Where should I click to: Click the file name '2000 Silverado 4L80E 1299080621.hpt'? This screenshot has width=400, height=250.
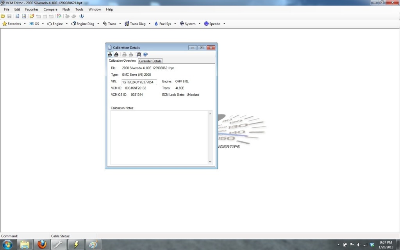[148, 68]
